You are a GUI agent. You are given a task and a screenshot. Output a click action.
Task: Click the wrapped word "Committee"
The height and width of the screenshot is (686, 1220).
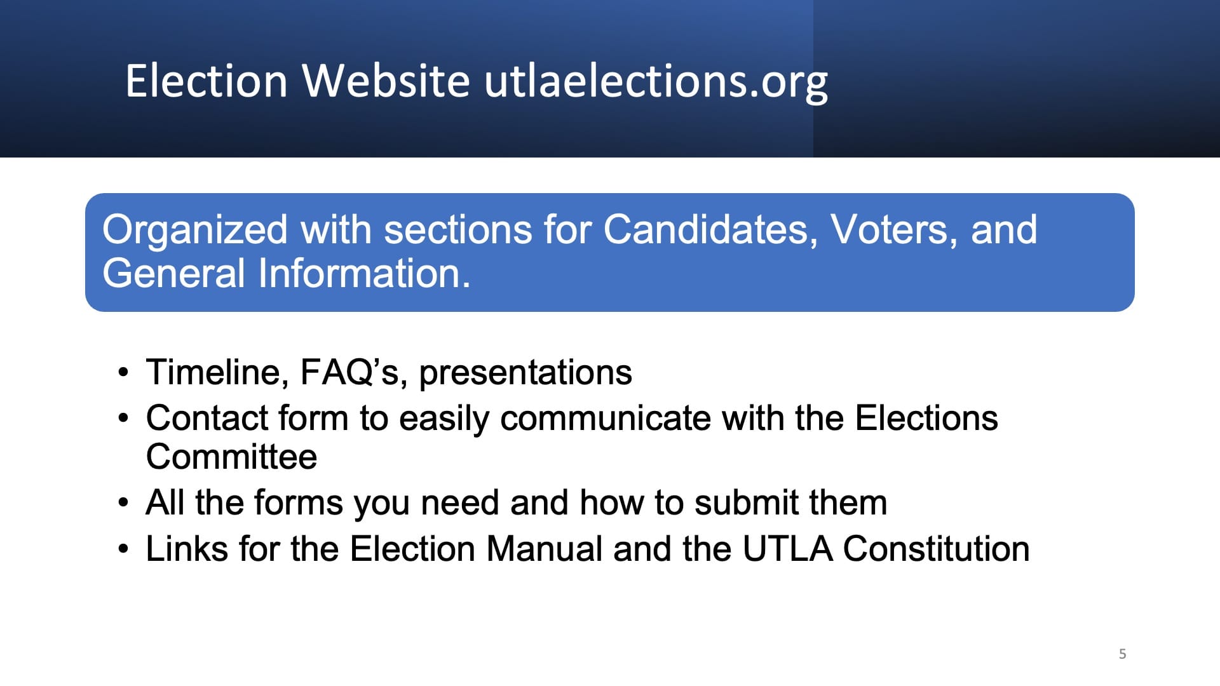(231, 457)
